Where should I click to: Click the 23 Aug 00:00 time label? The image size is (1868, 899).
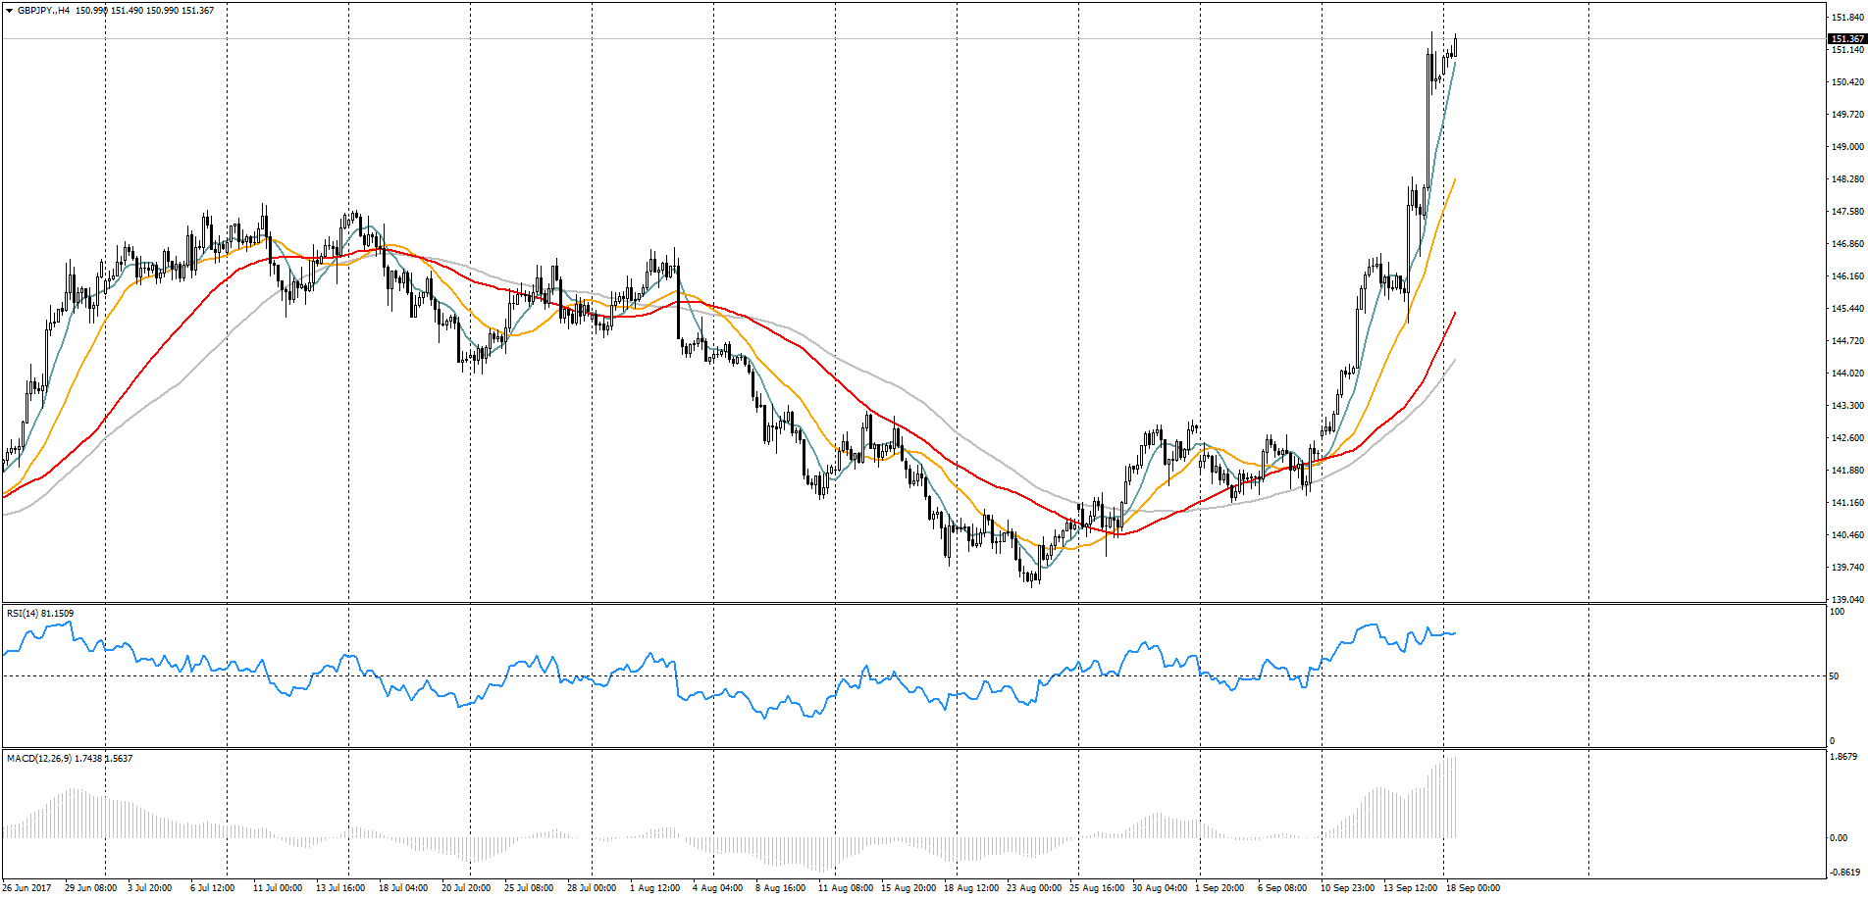pyautogui.click(x=1034, y=888)
